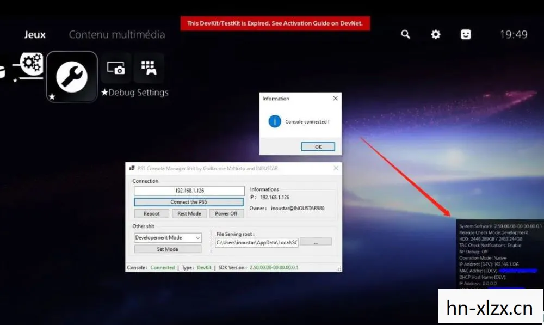Viewport: 544px width, 325px height.
Task: Select the Debug Settings wrench tile
Action: 72,77
